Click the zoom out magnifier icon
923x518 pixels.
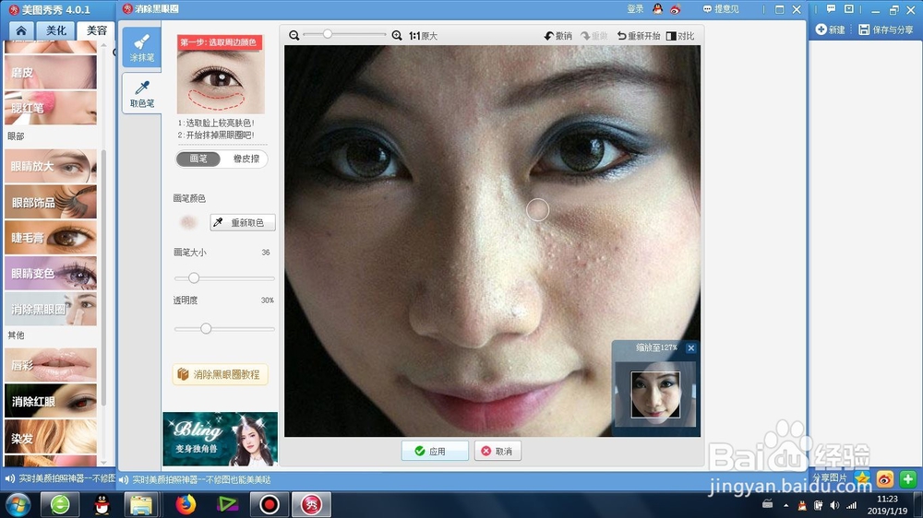[x=294, y=36]
